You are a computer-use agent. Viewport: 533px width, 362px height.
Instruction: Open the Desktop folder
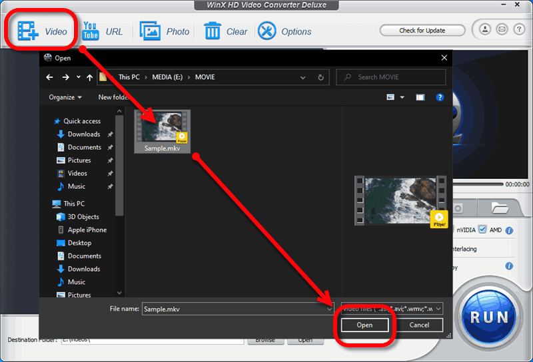74,243
